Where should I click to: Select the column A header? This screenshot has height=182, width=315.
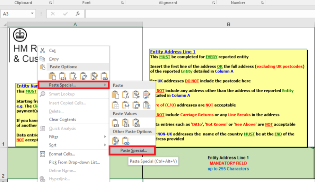pos(75,25)
